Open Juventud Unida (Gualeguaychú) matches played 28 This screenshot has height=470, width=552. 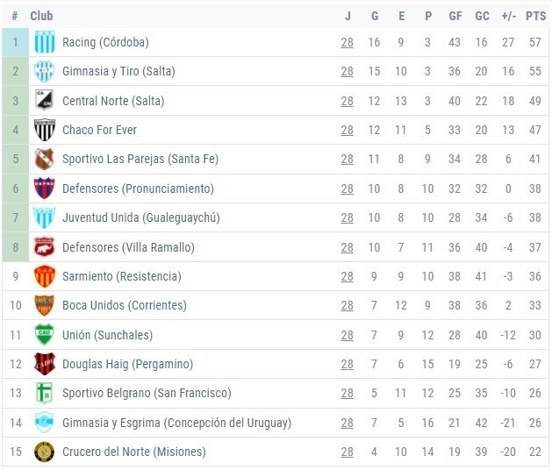348,217
